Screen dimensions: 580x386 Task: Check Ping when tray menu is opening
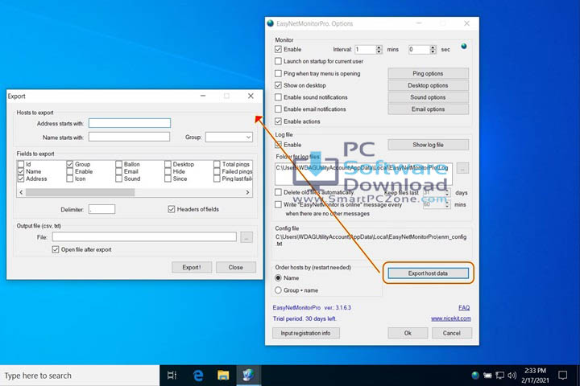278,73
